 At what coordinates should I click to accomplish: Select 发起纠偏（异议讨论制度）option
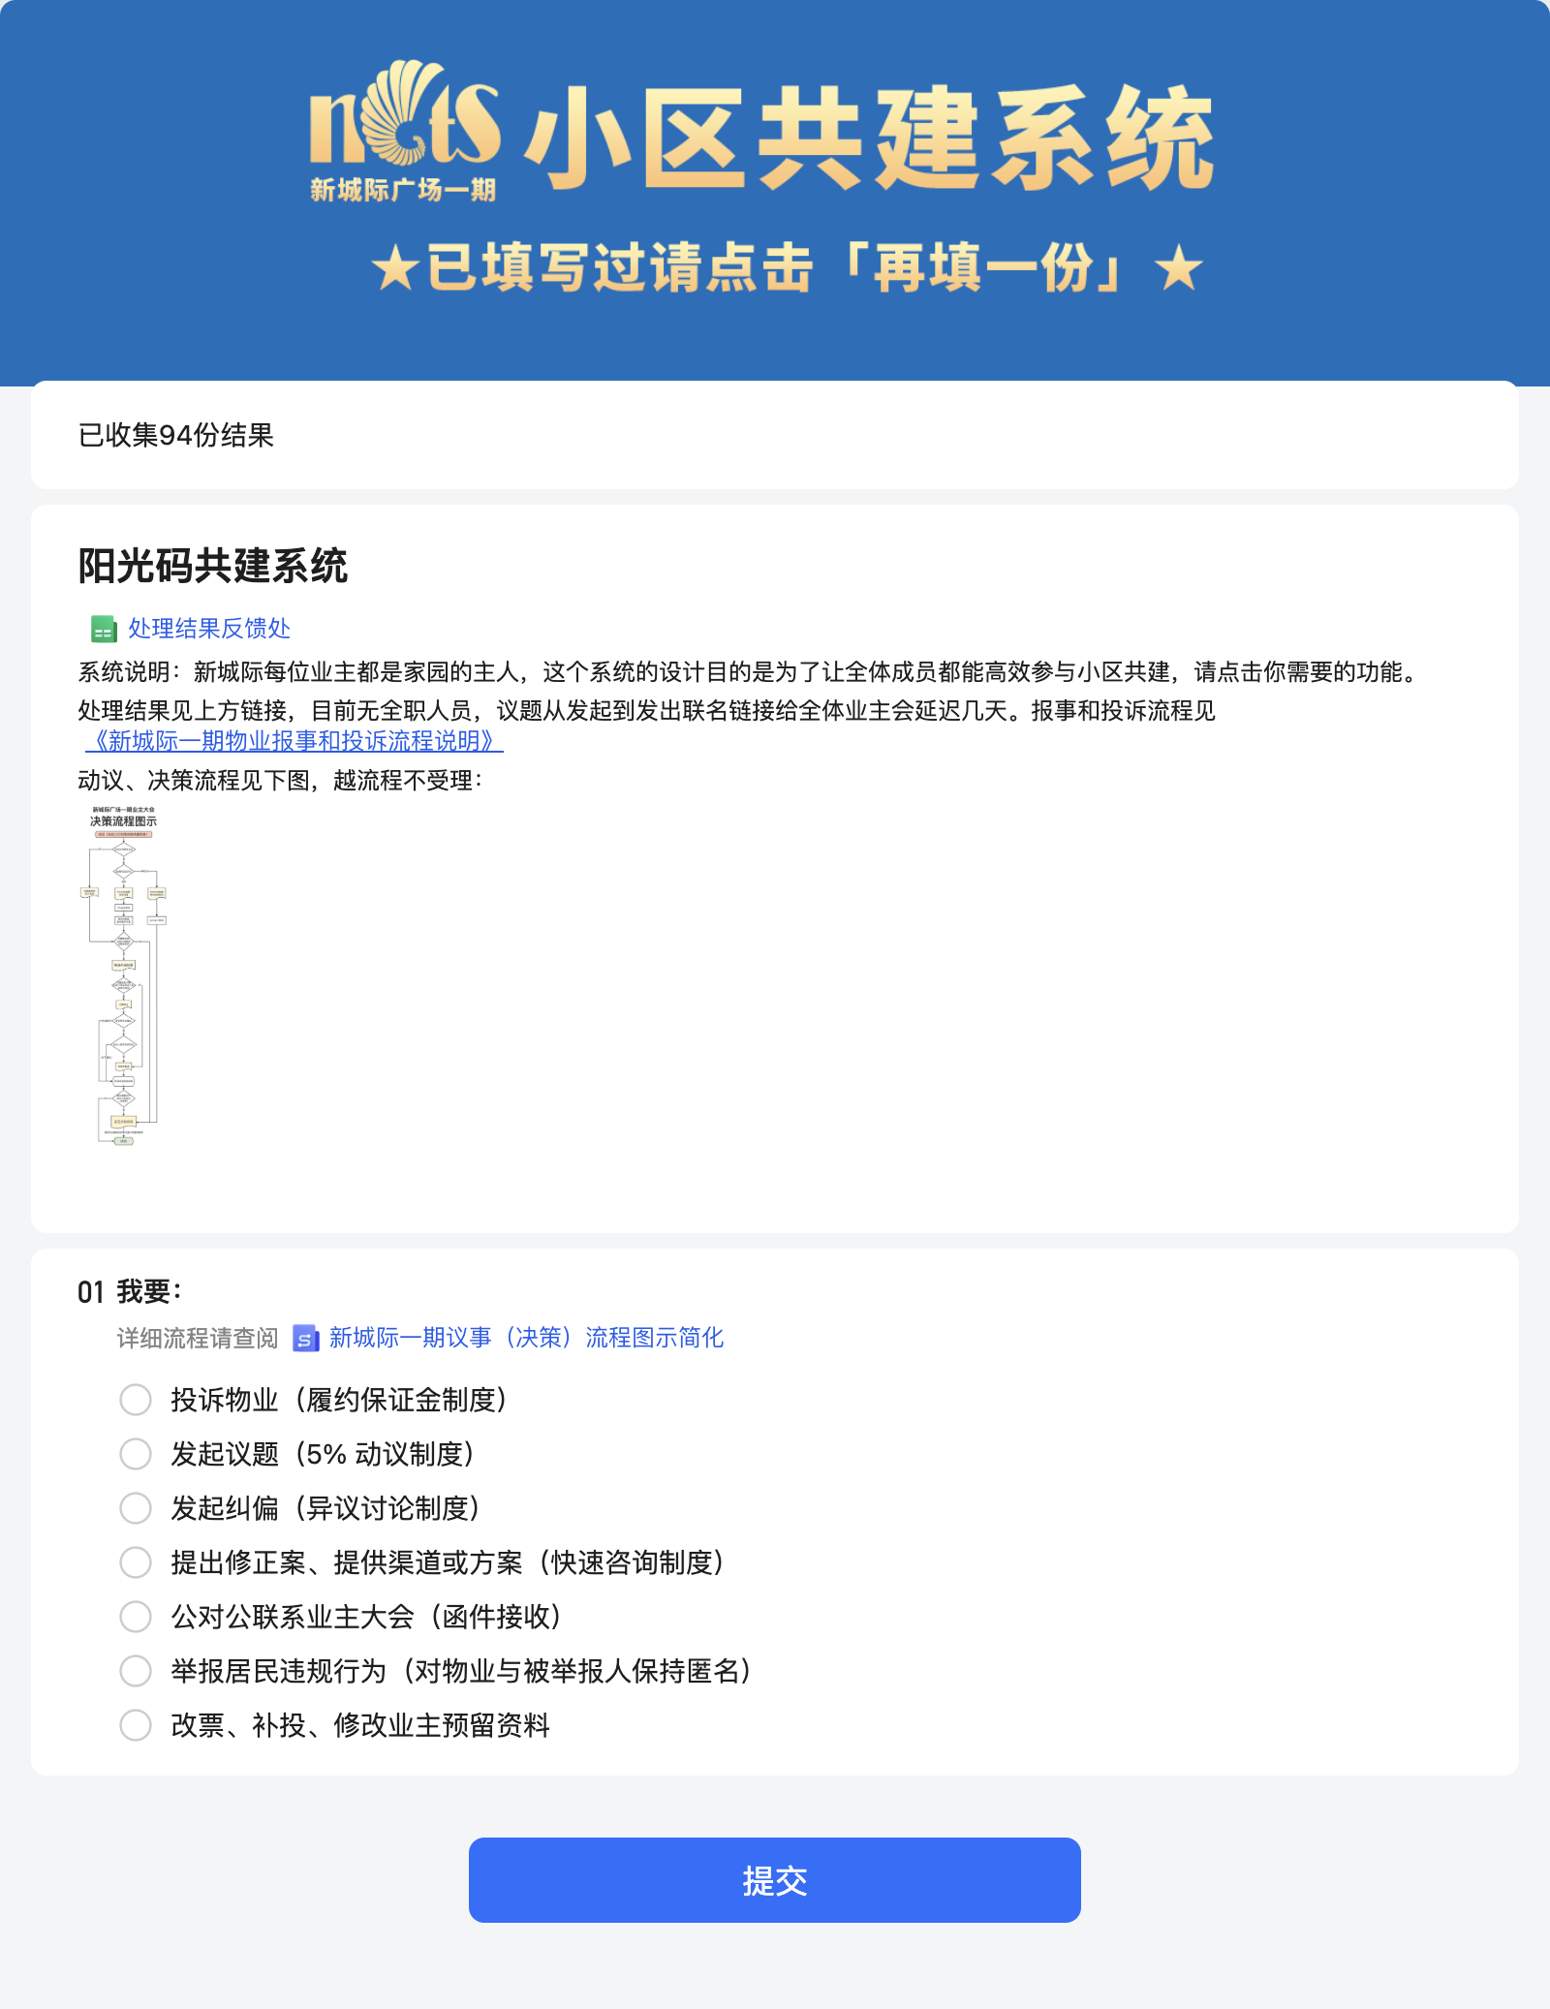(x=136, y=1508)
